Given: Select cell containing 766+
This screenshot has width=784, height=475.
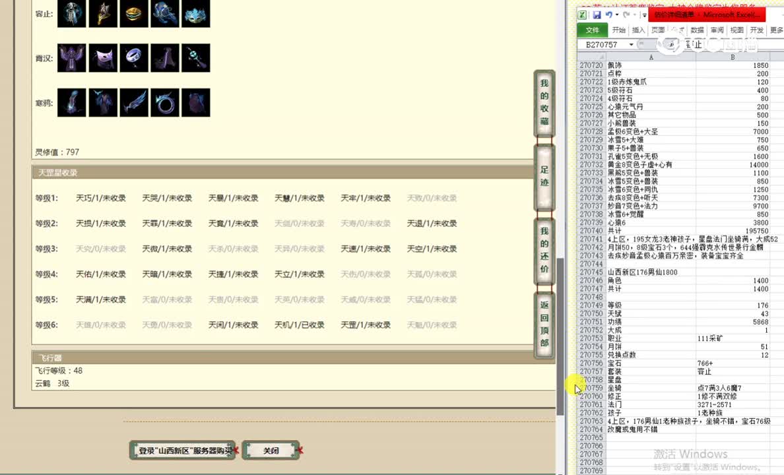Looking at the screenshot, I should [x=733, y=364].
